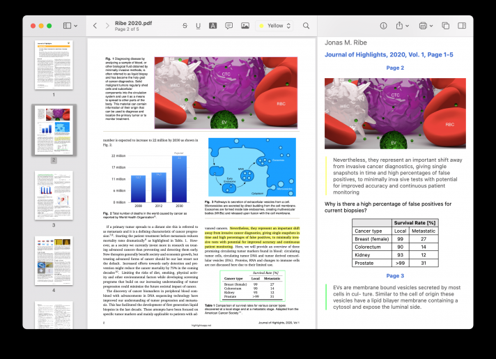Click the false positives question comment
496x359 pixels.
coord(388,207)
